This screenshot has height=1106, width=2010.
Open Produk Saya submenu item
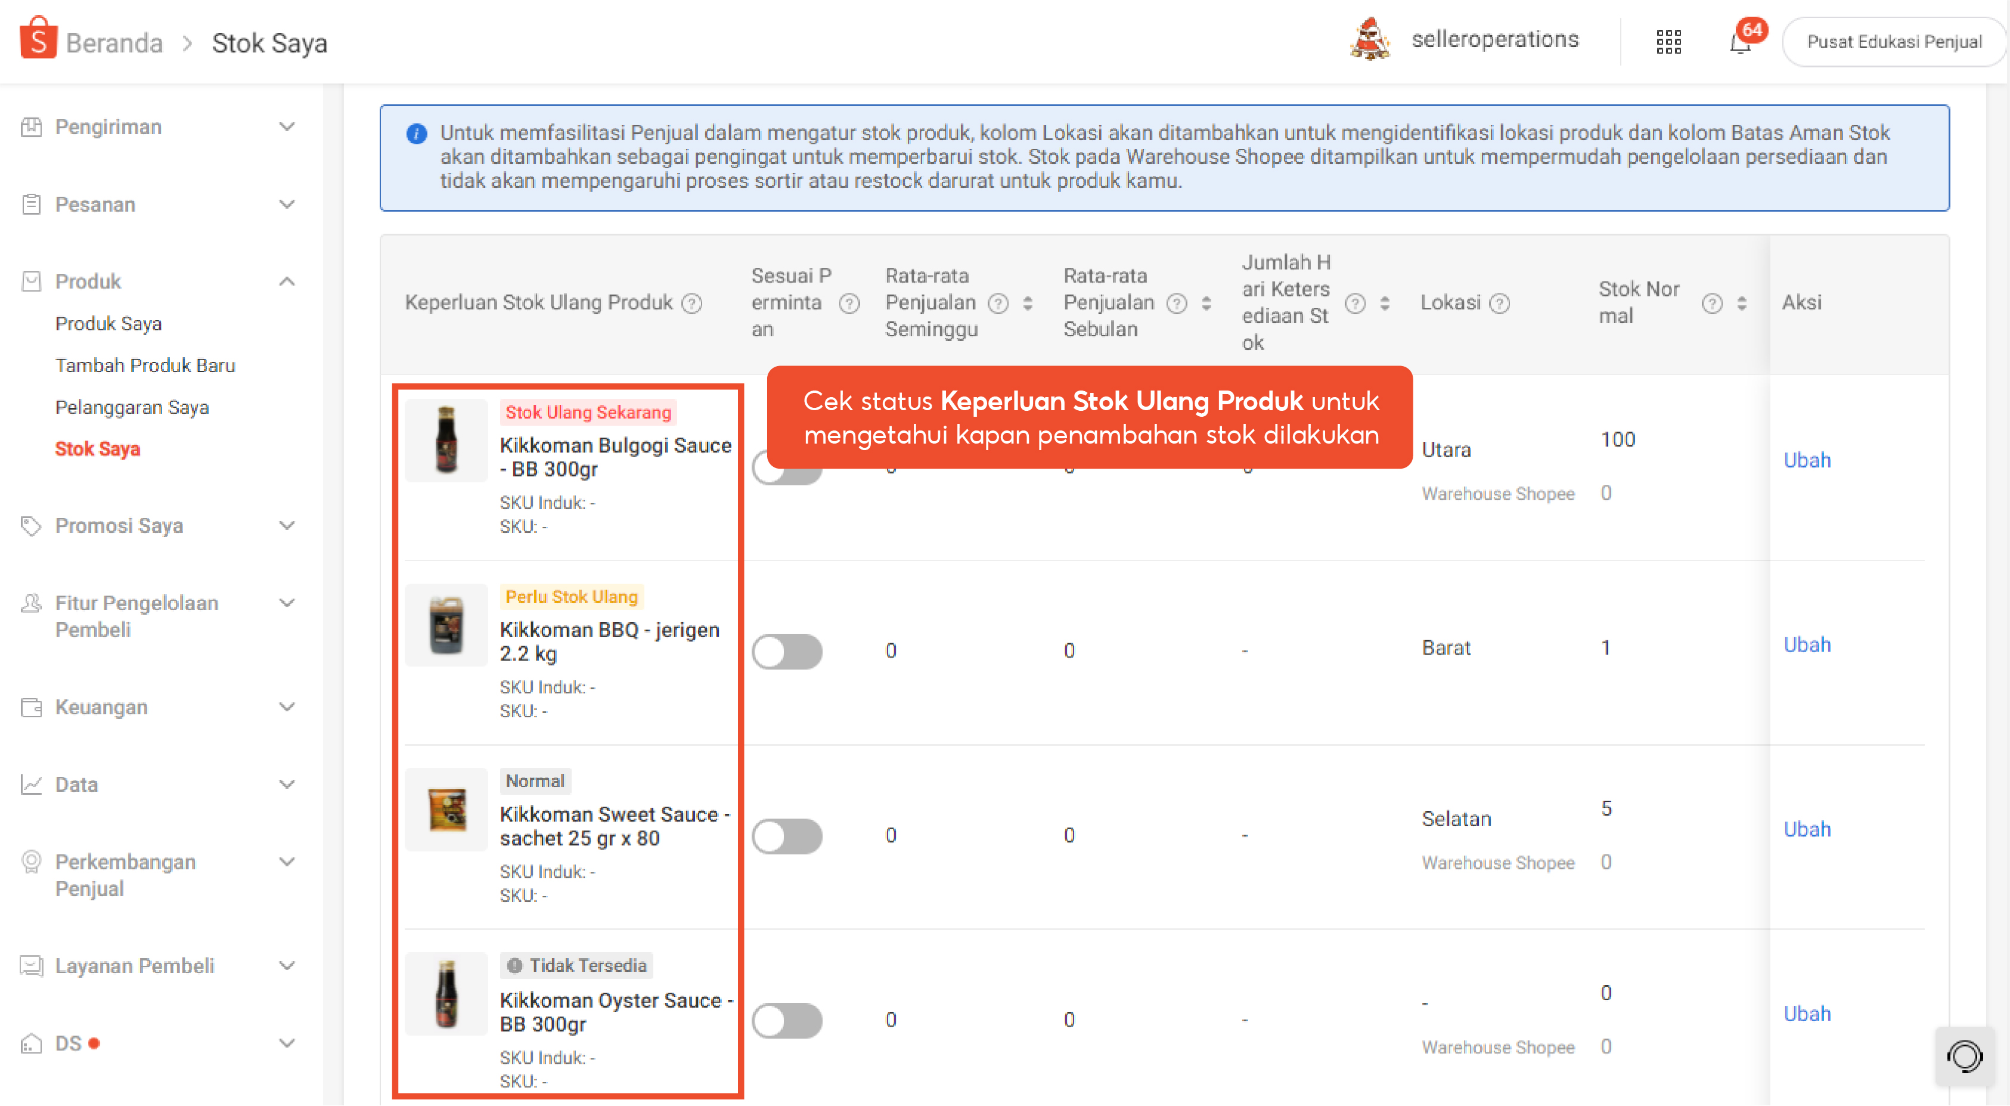108,324
